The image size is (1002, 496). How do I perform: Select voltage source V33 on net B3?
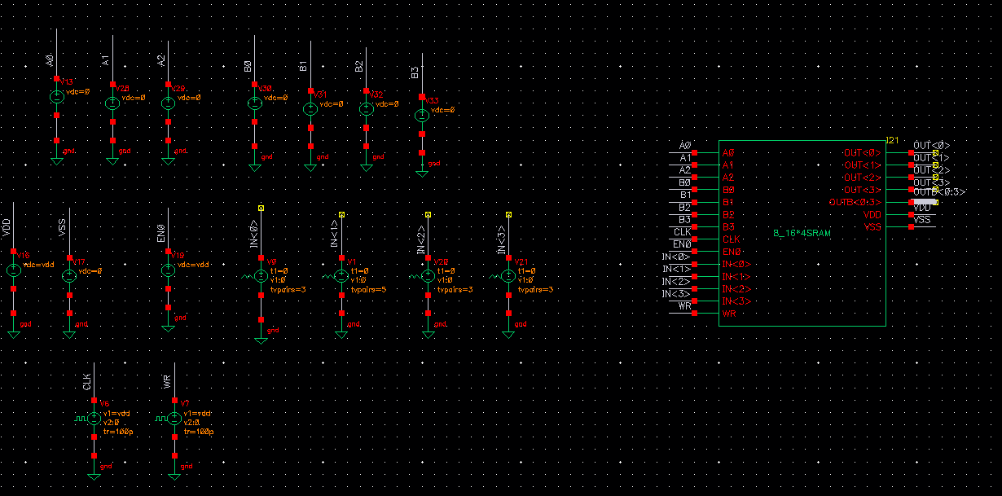421,116
